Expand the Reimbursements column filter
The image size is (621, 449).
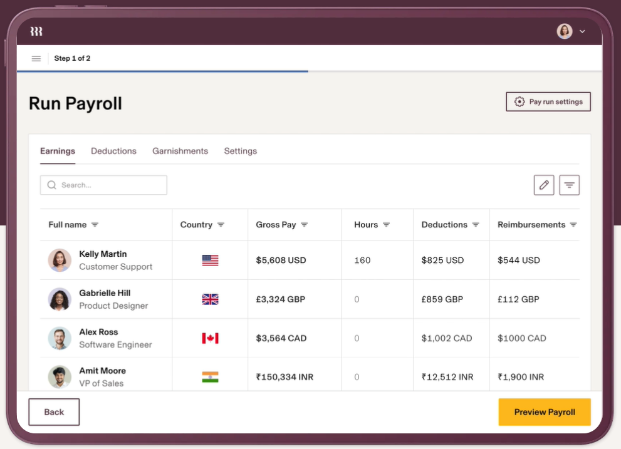(573, 225)
